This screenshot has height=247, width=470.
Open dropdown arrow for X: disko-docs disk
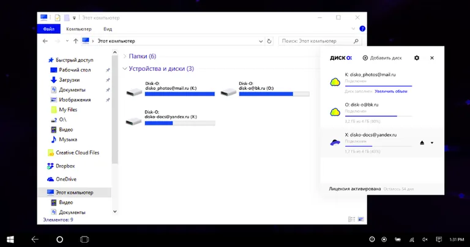(x=432, y=142)
